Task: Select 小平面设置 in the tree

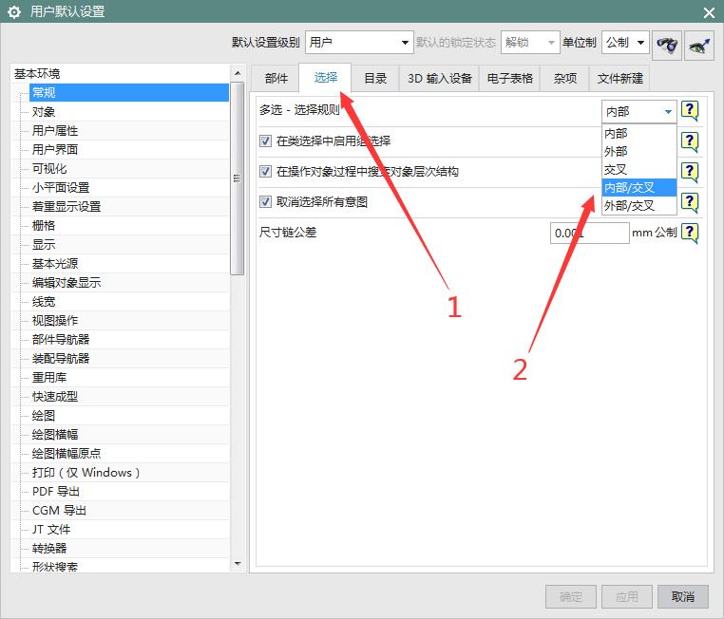Action: 61,187
